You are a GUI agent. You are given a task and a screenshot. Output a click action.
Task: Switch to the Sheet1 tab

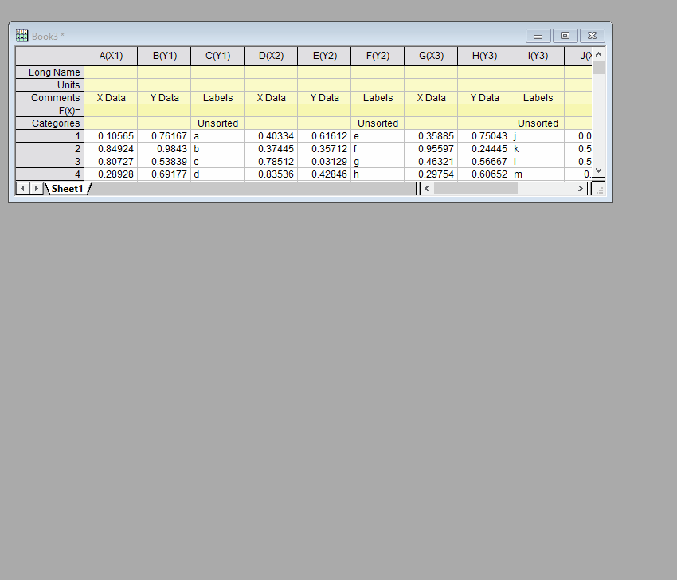click(x=67, y=188)
